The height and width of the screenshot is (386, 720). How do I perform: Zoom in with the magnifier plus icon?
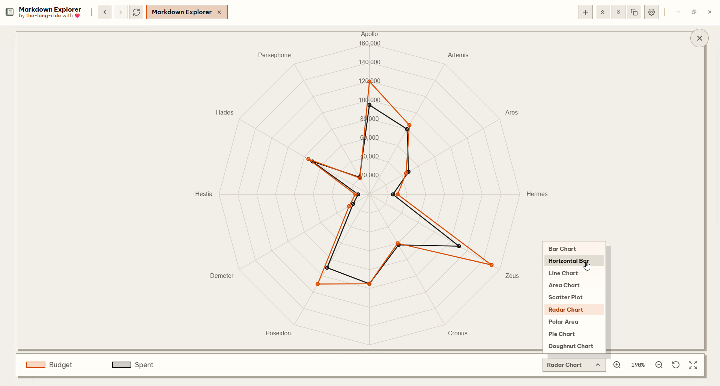617,365
